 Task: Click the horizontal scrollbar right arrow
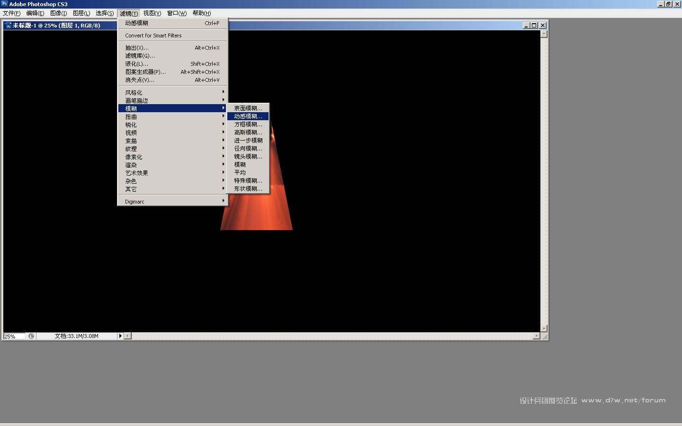tap(536, 336)
